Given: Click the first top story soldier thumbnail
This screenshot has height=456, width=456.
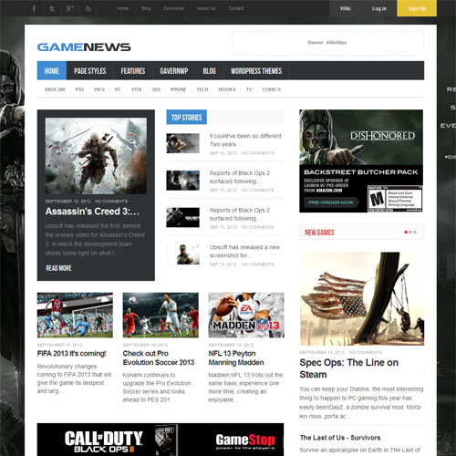Looking at the screenshot, I should click(182, 143).
